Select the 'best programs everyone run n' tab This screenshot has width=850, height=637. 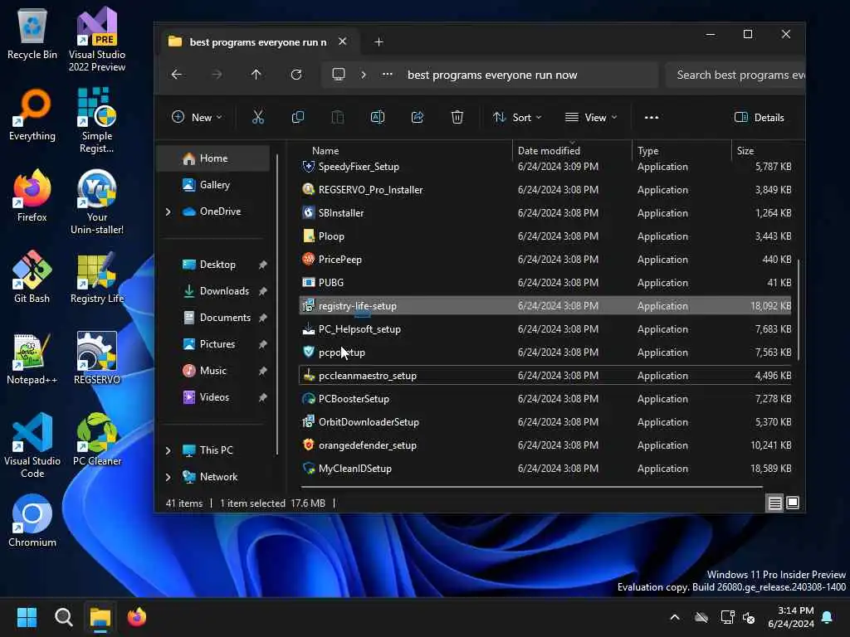tap(258, 42)
